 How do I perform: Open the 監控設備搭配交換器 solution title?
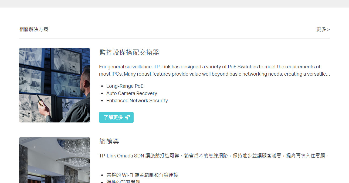click(129, 52)
